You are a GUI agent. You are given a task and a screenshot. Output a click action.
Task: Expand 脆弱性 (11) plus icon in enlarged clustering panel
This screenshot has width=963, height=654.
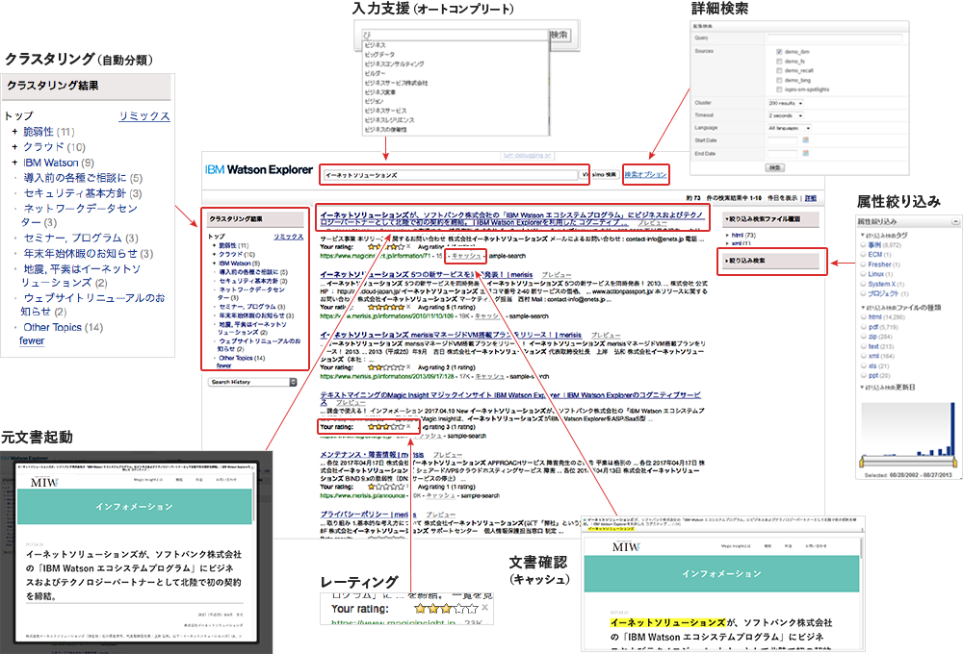point(14,132)
